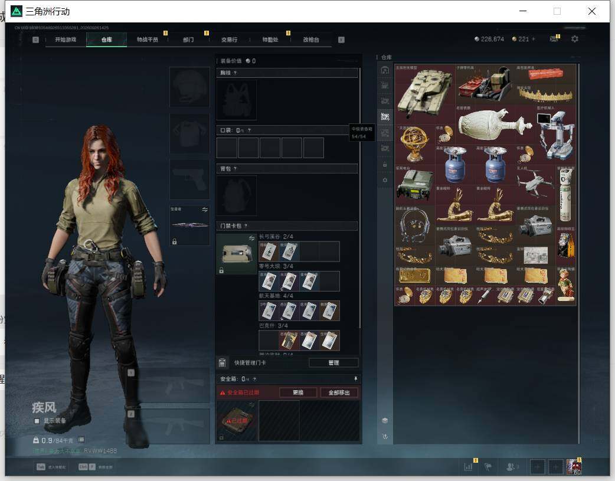Screen dimensions: 615x481
Task: Click the stash panel scrollbar
Action: pos(578,253)
